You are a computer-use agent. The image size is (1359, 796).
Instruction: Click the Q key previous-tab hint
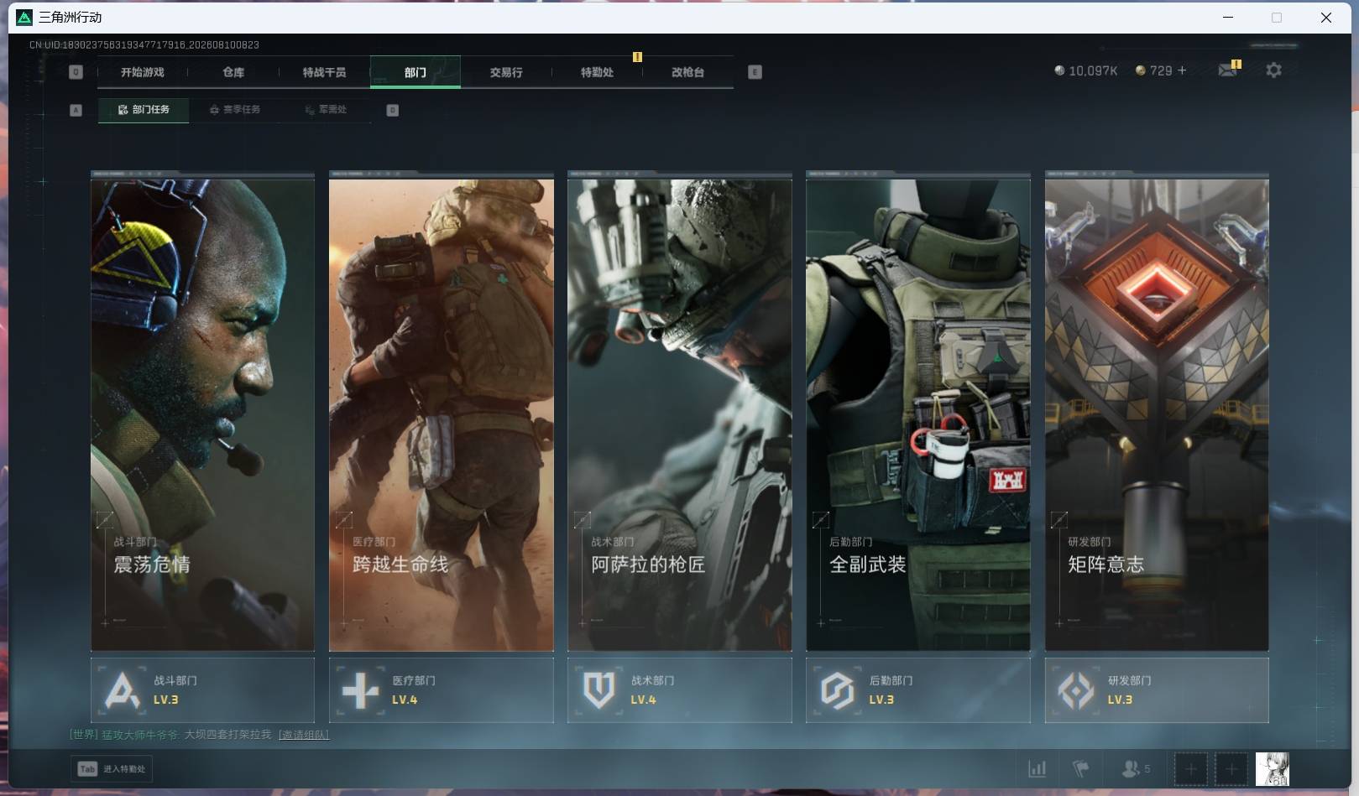tap(76, 72)
